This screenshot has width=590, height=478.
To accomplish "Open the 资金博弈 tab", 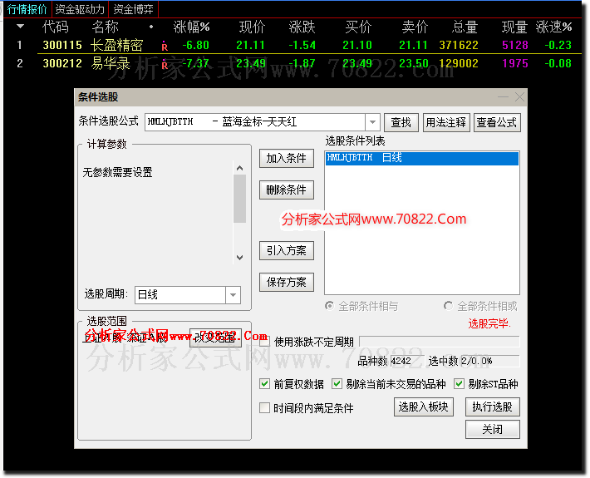I will (x=133, y=9).
